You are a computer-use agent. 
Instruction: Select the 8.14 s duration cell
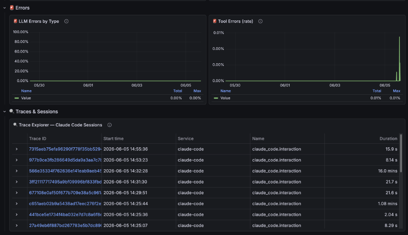point(391,160)
